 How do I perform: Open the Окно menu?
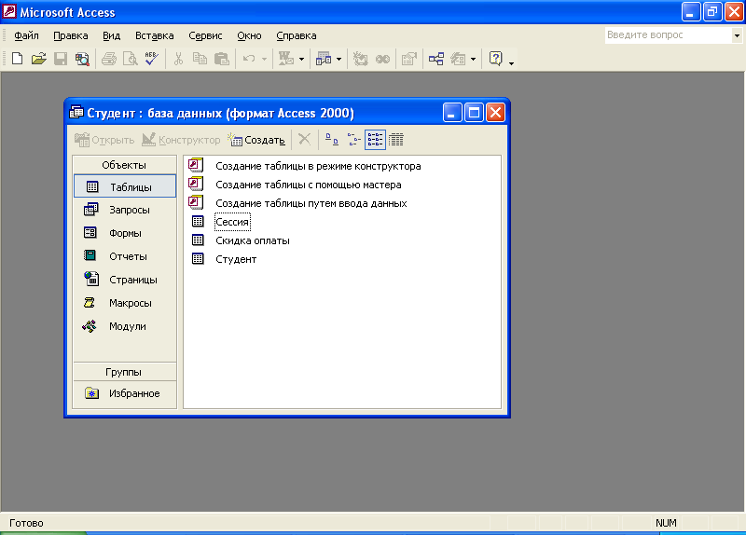click(249, 35)
